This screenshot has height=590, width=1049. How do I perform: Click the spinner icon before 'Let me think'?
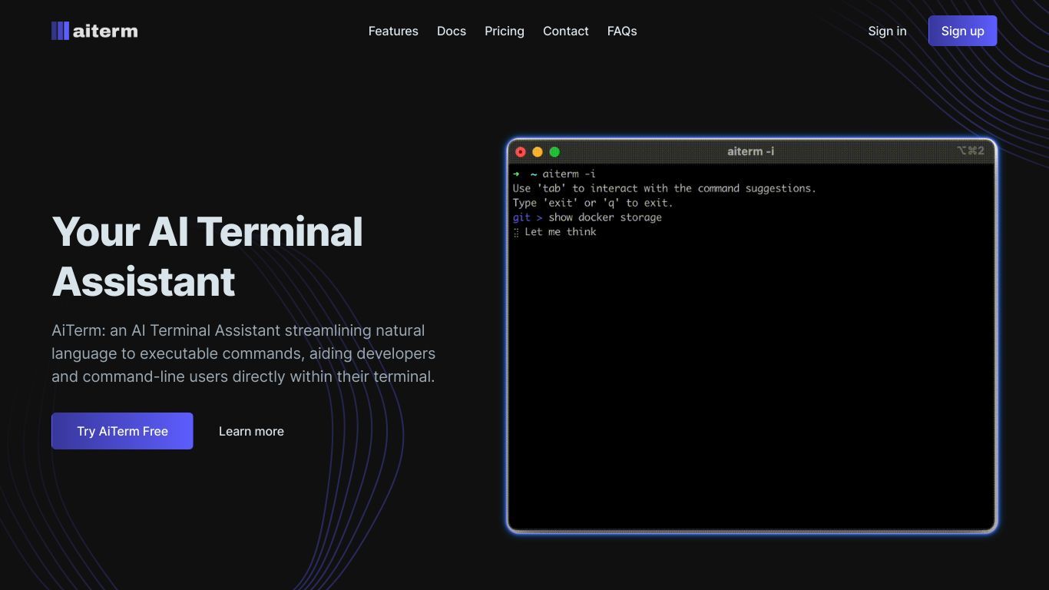pos(516,232)
